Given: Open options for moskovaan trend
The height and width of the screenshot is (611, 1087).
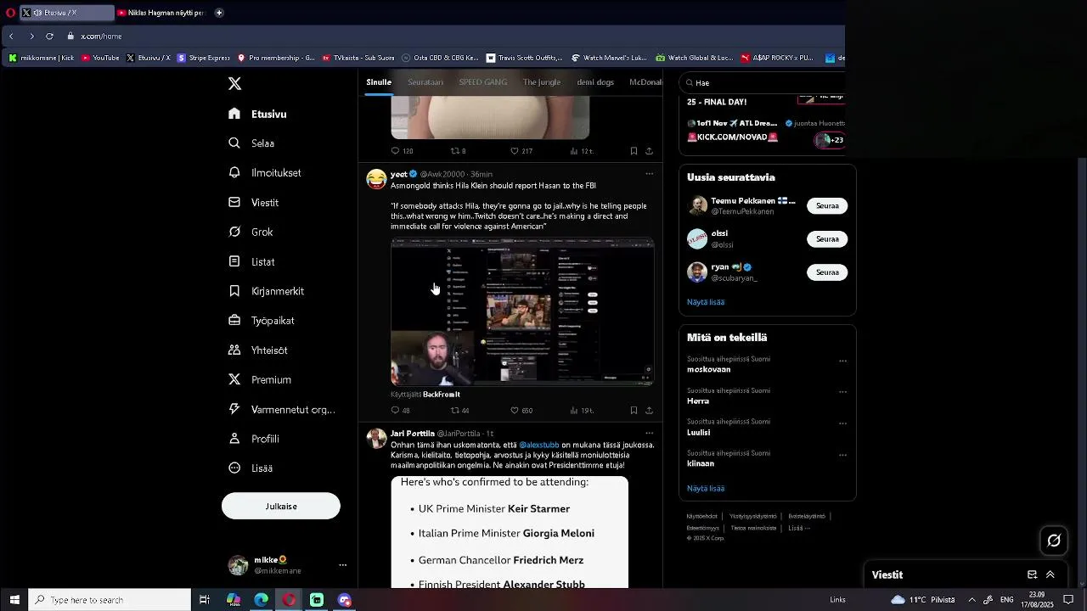Looking at the screenshot, I should click(842, 361).
